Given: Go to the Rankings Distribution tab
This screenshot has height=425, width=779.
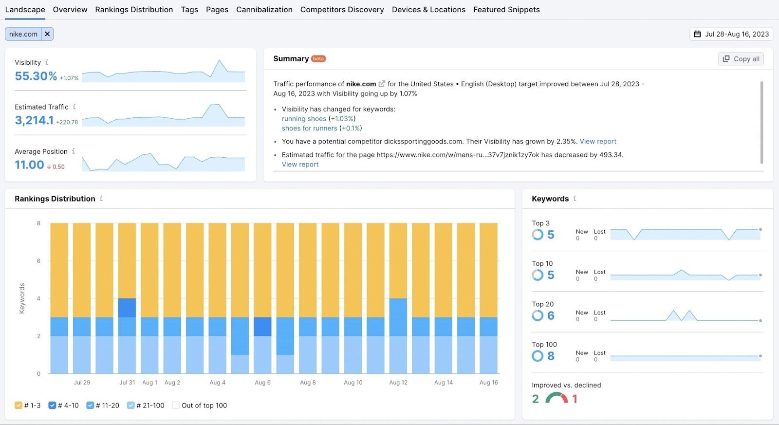Looking at the screenshot, I should coord(134,10).
